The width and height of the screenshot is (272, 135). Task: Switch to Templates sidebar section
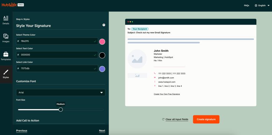coord(6,56)
